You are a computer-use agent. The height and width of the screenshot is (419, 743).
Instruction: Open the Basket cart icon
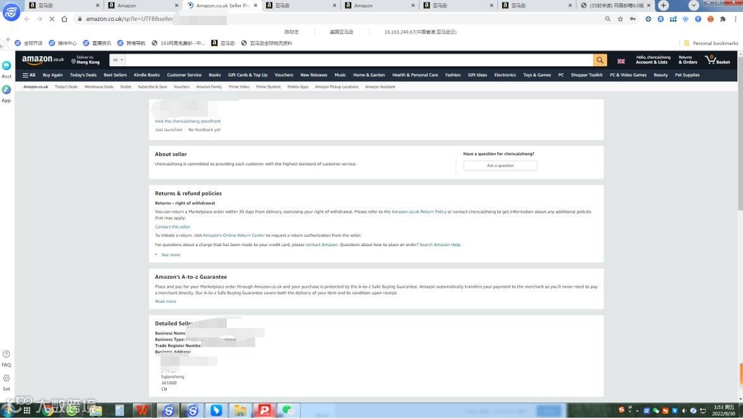coord(717,60)
